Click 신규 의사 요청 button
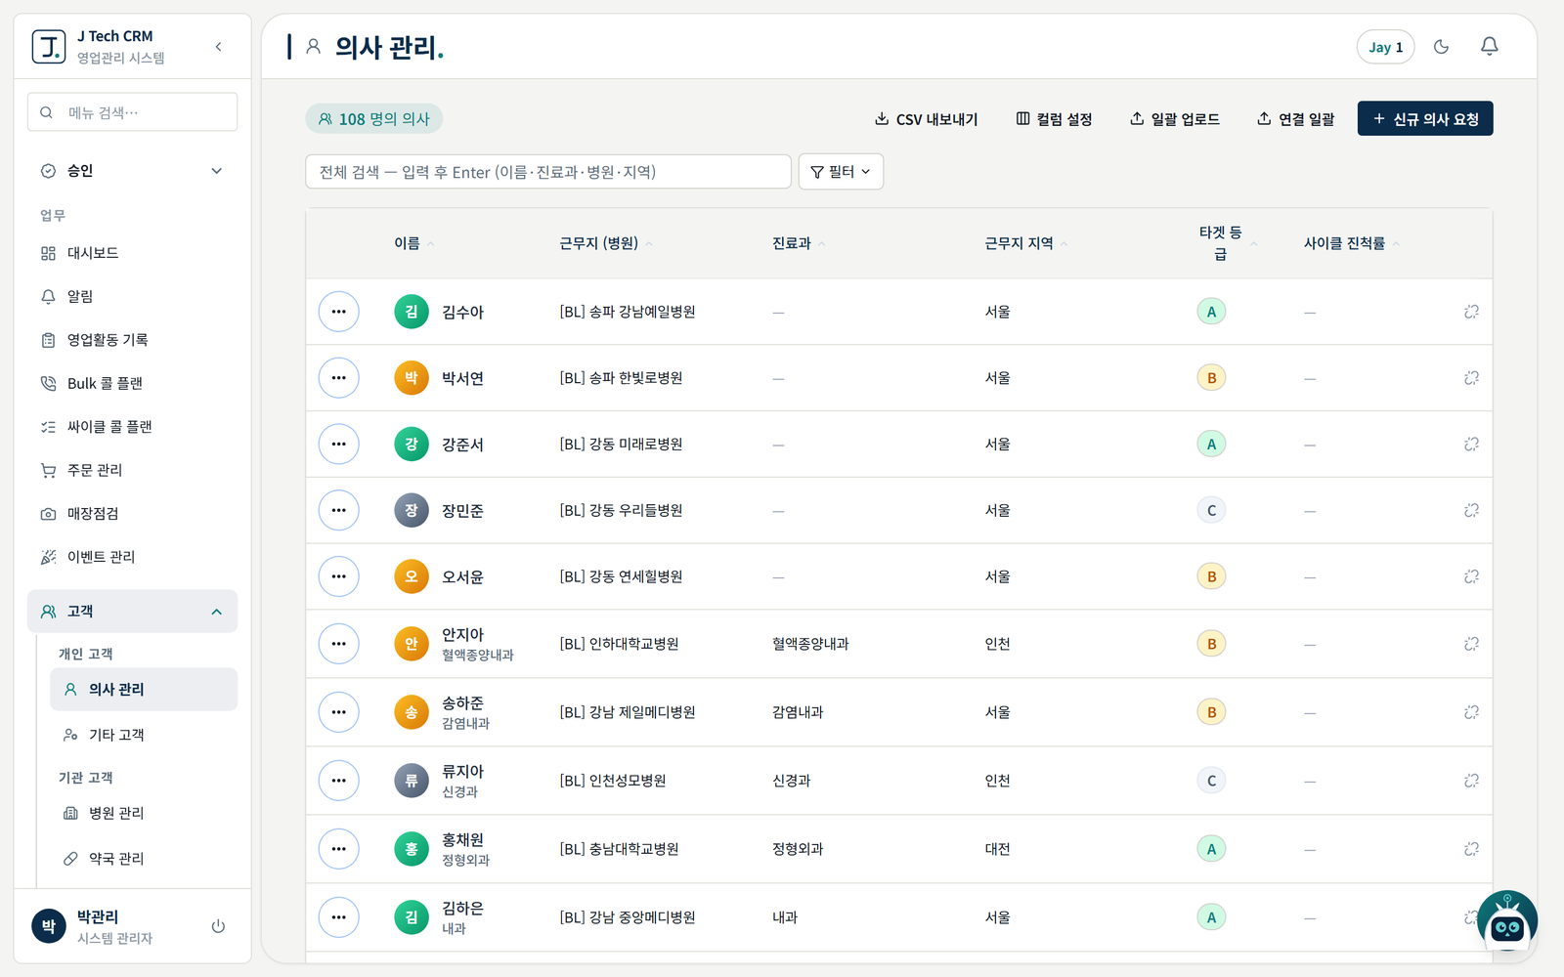 pyautogui.click(x=1425, y=119)
